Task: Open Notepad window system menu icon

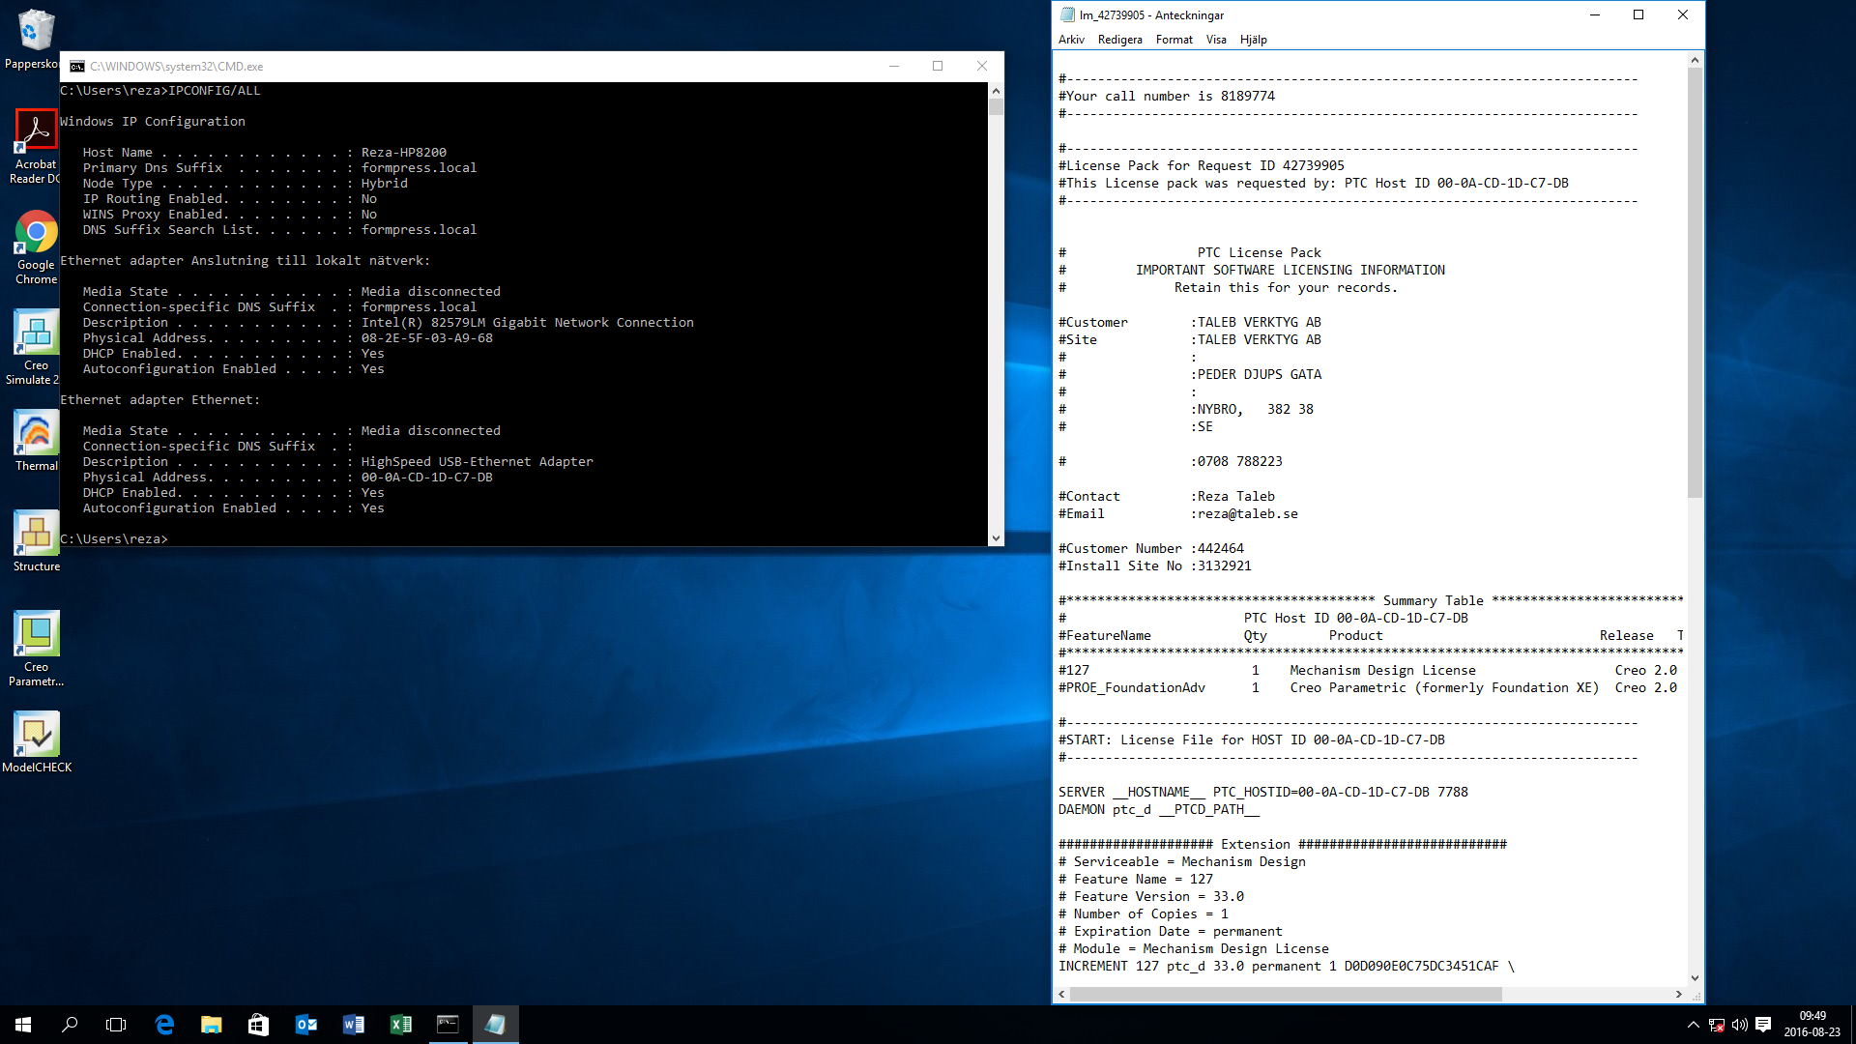Action: 1067,14
